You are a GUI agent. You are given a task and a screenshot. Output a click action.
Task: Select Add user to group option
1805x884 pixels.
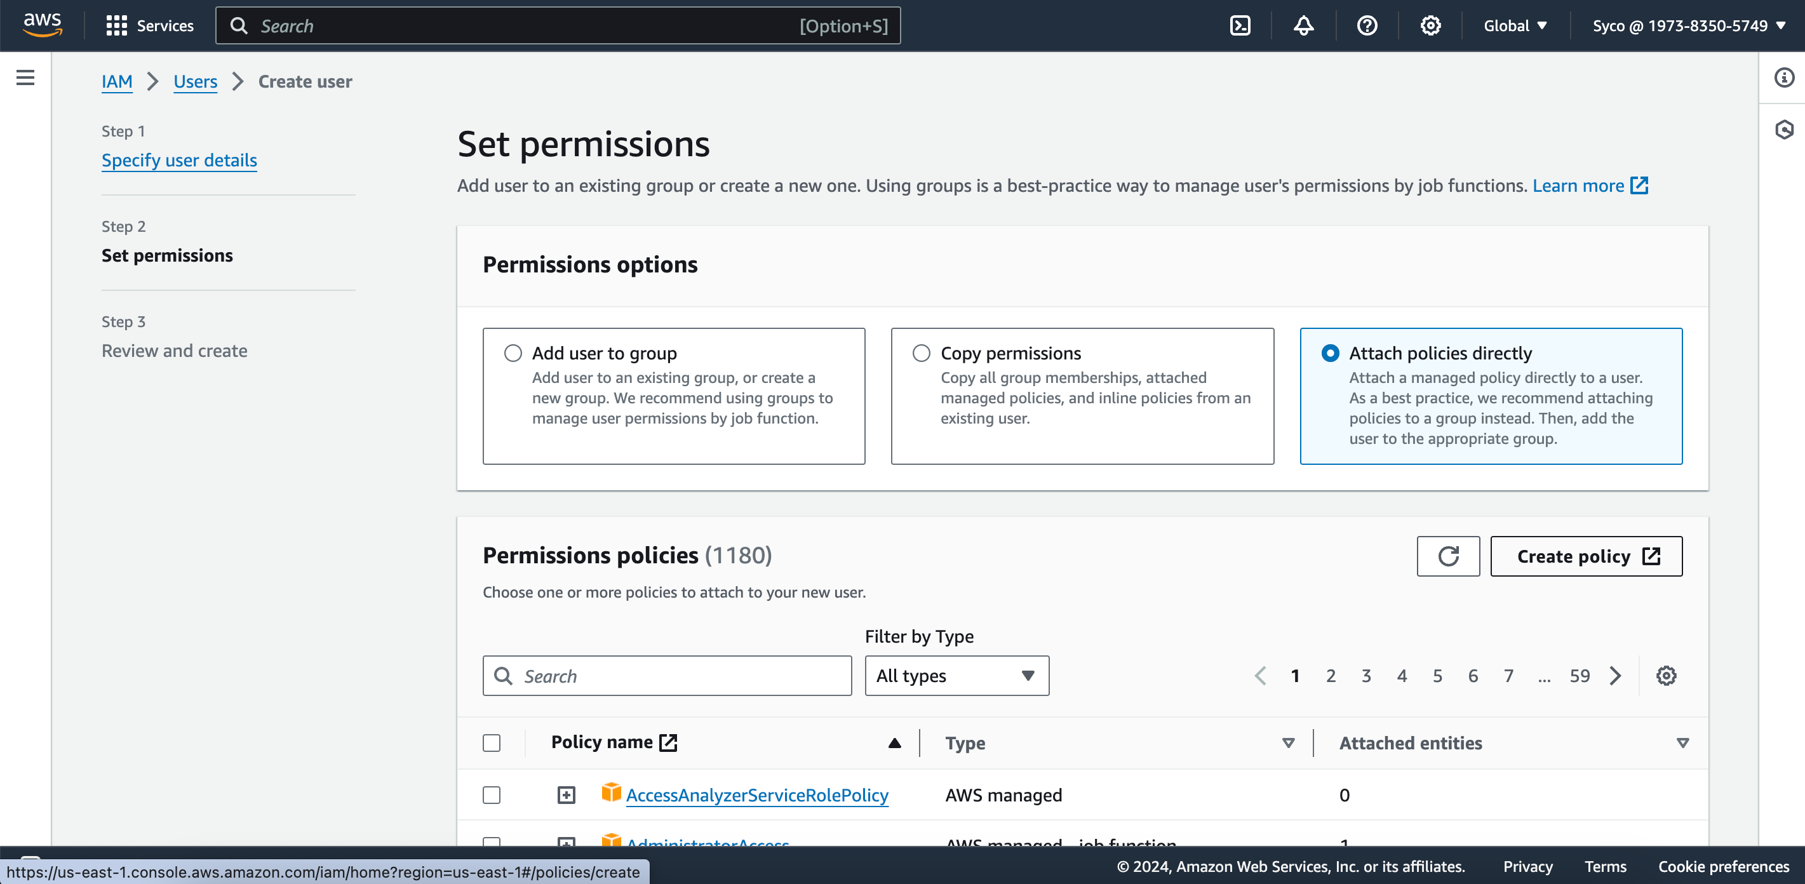tap(513, 353)
